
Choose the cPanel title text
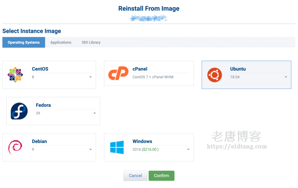click(x=140, y=69)
